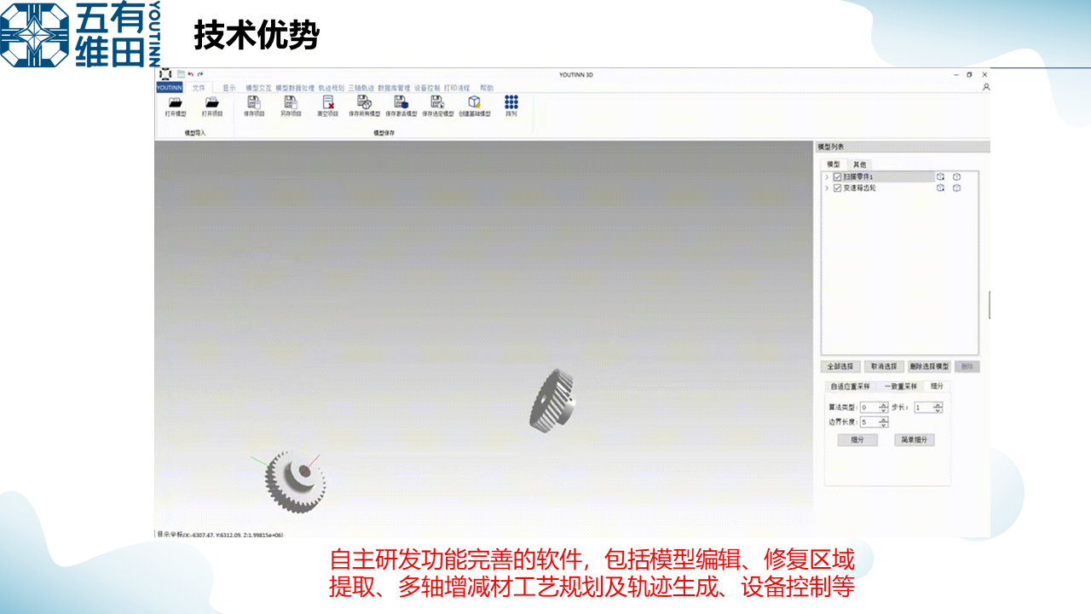Image resolution: width=1091 pixels, height=614 pixels.
Task: Open the 设备控制 ribbon tab
Action: click(427, 88)
